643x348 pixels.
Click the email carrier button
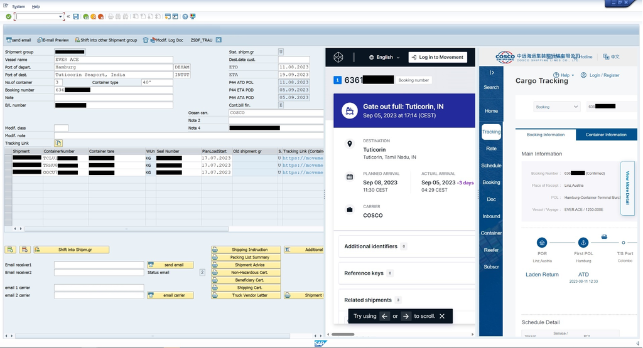pyautogui.click(x=170, y=295)
